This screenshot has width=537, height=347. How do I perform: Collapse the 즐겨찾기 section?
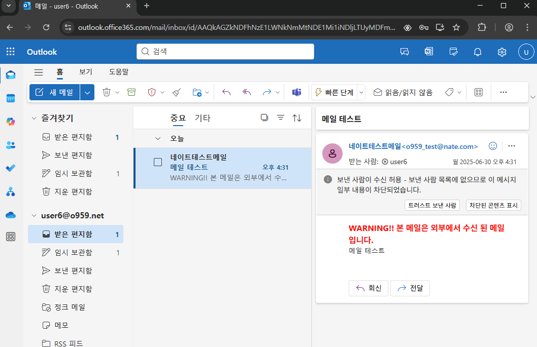tap(33, 118)
